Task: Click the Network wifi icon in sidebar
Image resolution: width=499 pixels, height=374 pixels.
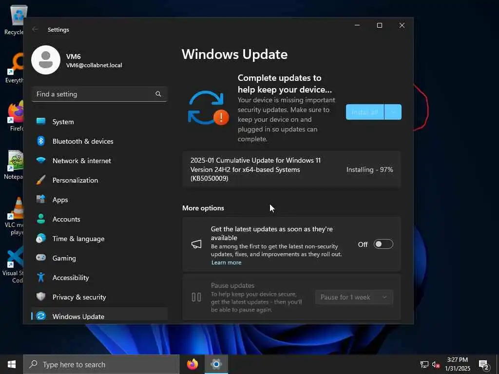Action: [41, 160]
